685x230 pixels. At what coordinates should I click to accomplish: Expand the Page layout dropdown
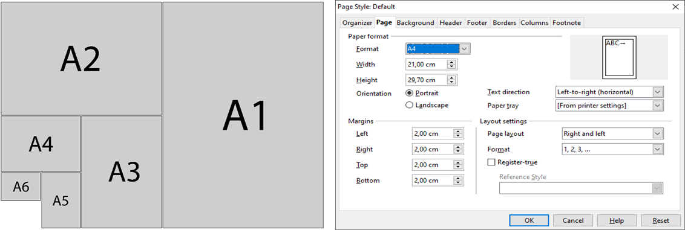tap(612, 133)
